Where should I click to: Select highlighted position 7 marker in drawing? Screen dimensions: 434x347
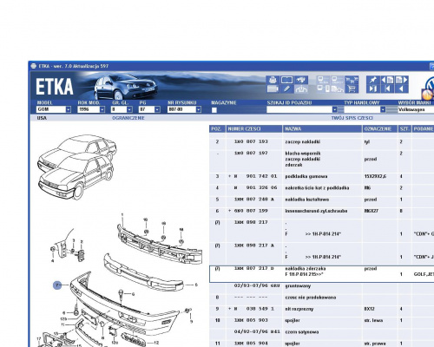(x=57, y=285)
